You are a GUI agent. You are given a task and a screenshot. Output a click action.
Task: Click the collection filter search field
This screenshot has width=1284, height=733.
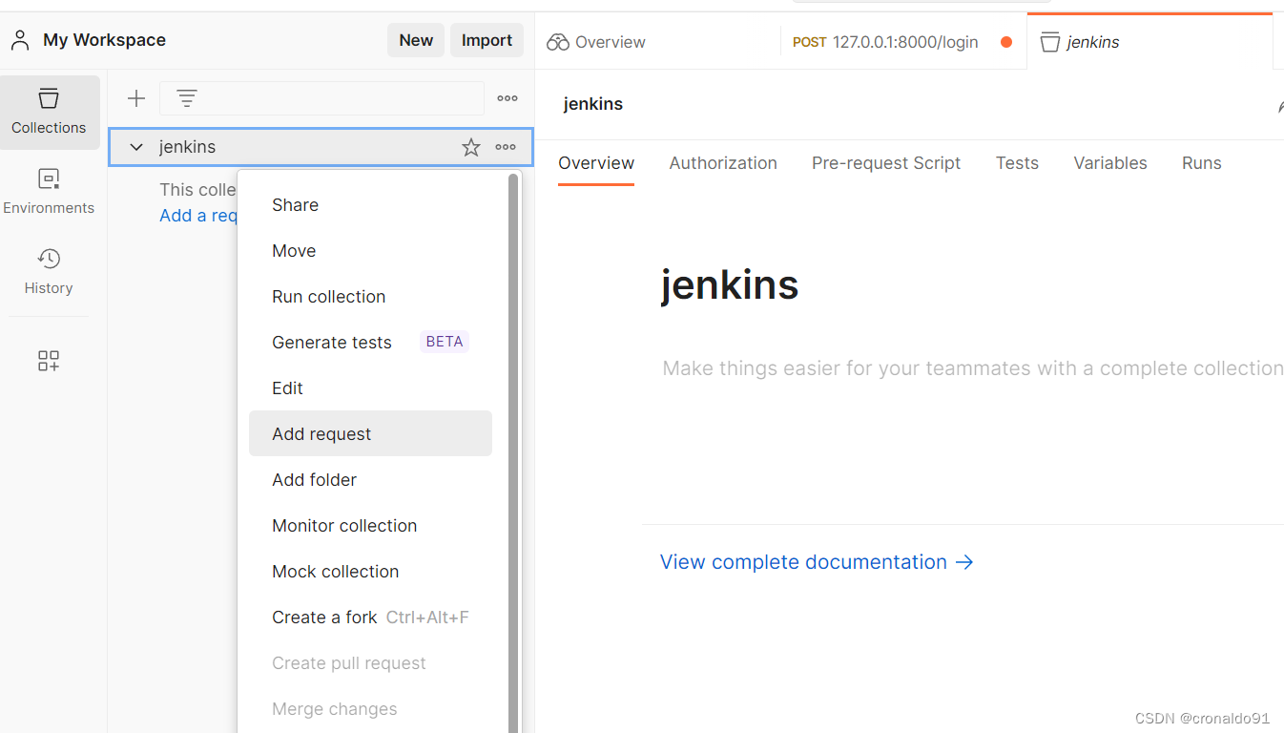321,98
